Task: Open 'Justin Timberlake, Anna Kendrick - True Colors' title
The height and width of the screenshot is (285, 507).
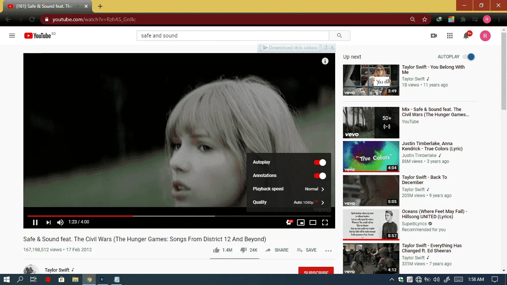Action: point(432,146)
